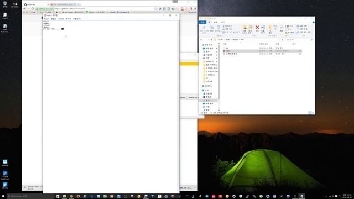Screen dimensions: 354x199
Task: Open the Notepad 파일 menu
Action: [x=46, y=19]
